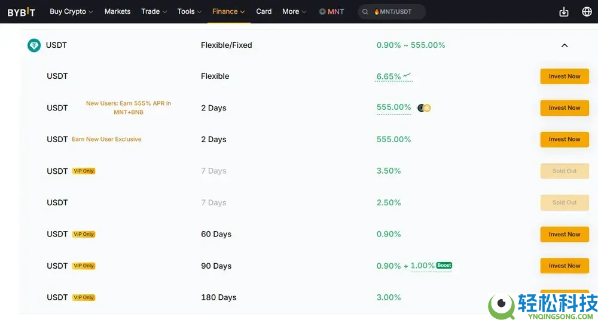598x320 pixels.
Task: Click the 60 Days term text
Action: 216,234
